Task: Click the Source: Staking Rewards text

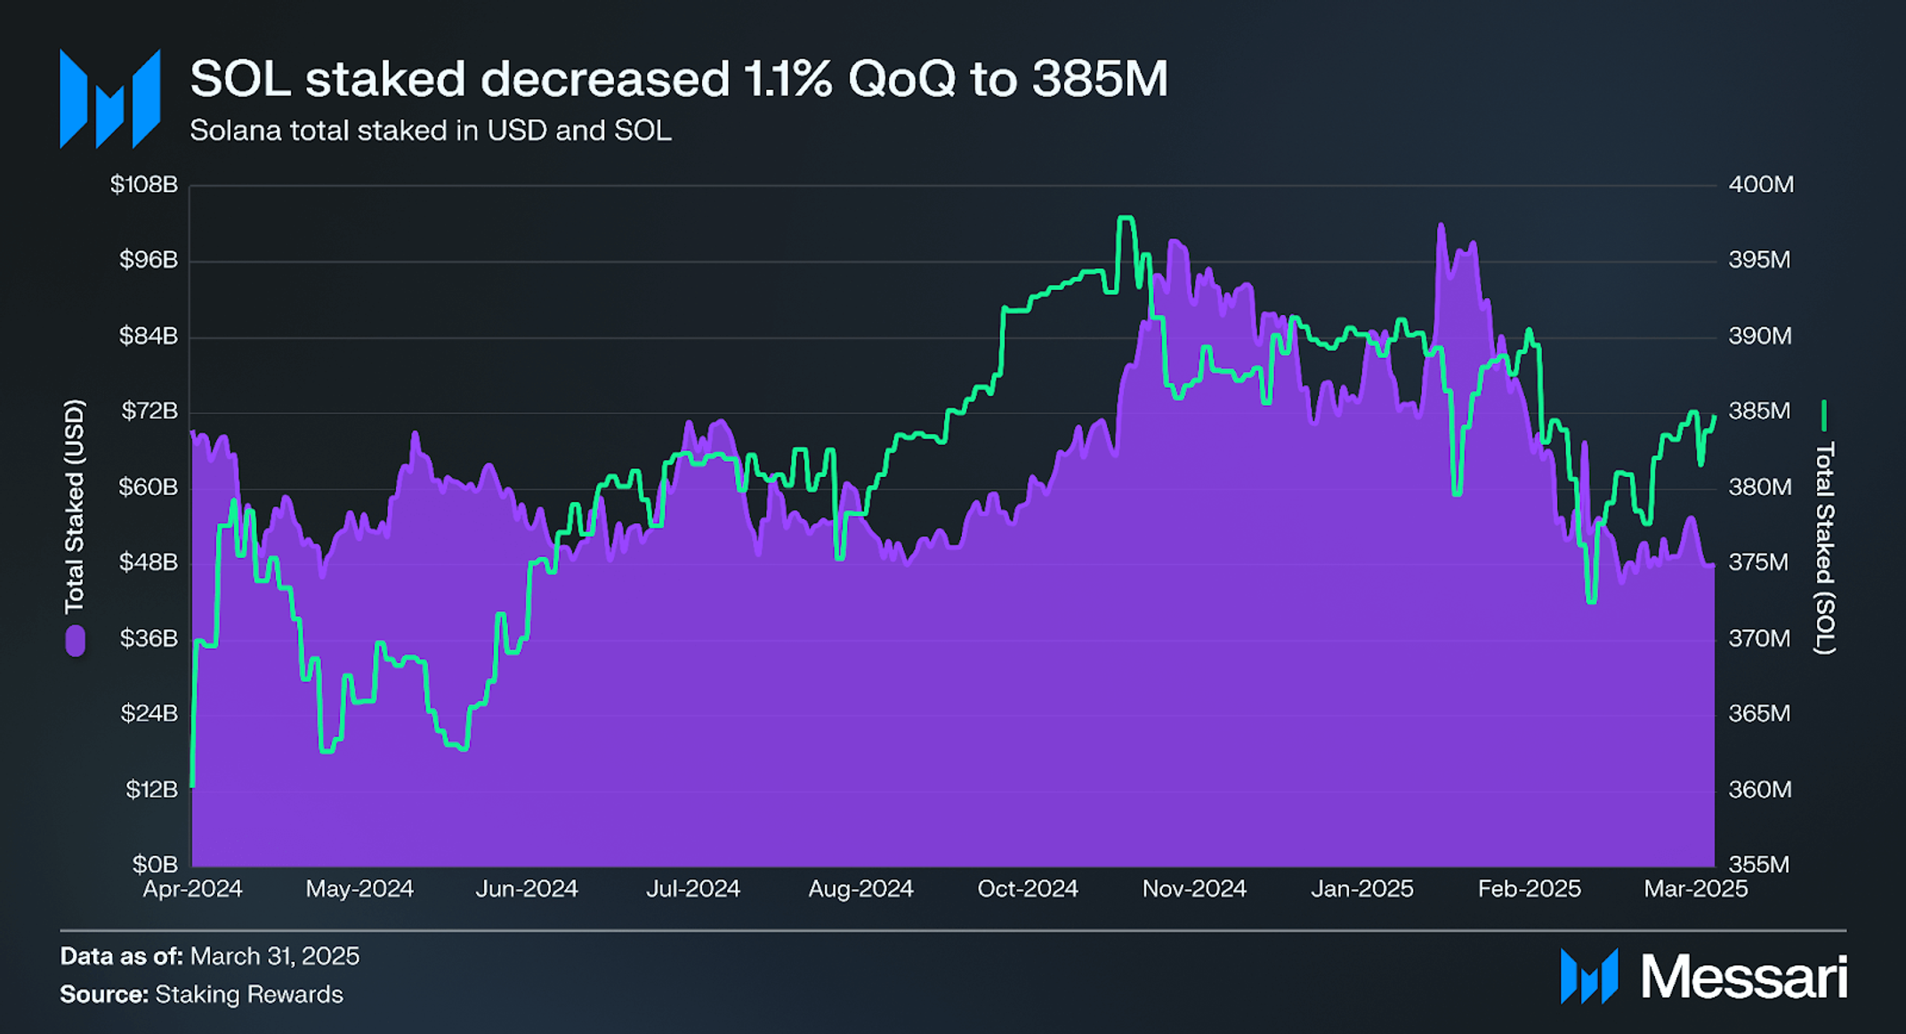Action: [201, 994]
